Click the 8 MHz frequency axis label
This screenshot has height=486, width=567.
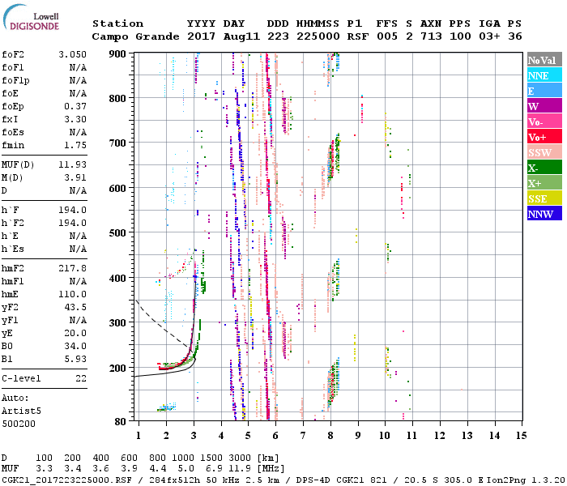click(330, 436)
